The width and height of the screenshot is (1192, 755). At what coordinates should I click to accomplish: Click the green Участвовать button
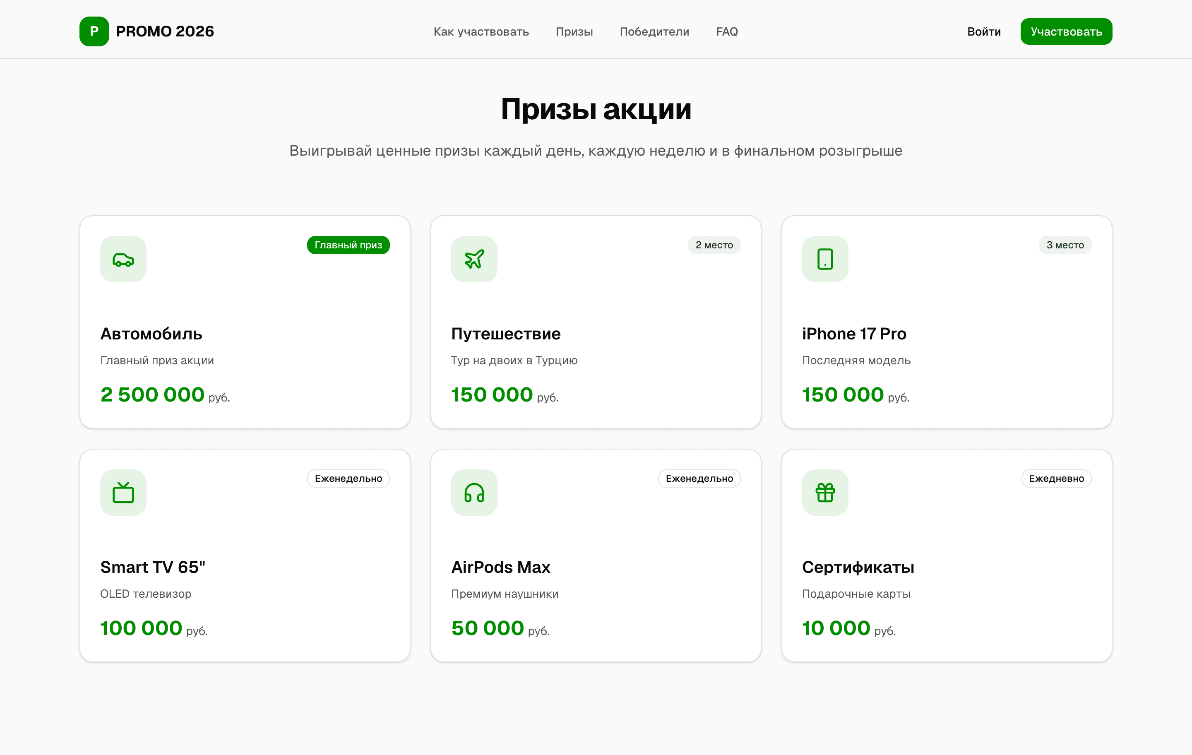tap(1066, 32)
